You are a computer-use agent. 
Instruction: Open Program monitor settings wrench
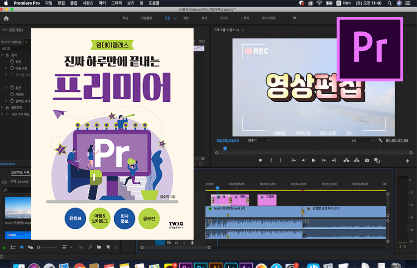(x=380, y=140)
